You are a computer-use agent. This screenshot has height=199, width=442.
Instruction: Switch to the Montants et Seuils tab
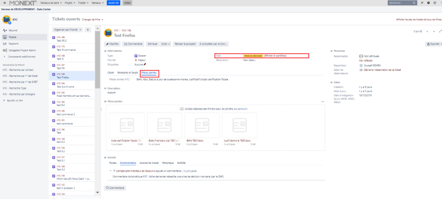(127, 72)
